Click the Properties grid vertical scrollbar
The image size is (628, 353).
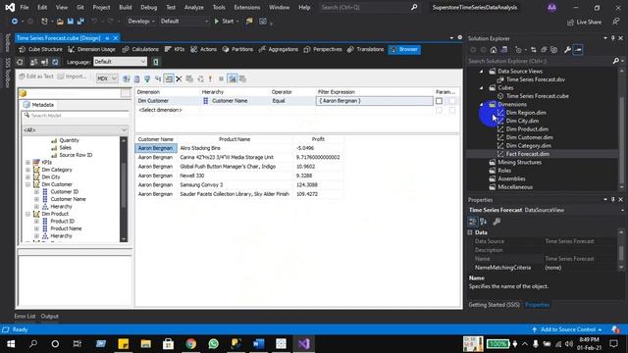pyautogui.click(x=621, y=250)
